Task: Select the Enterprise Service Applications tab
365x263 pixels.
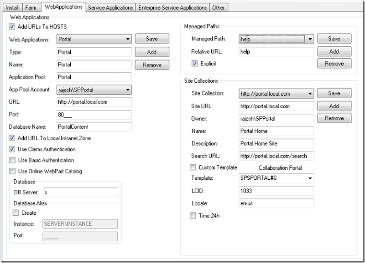Action: pyautogui.click(x=172, y=7)
